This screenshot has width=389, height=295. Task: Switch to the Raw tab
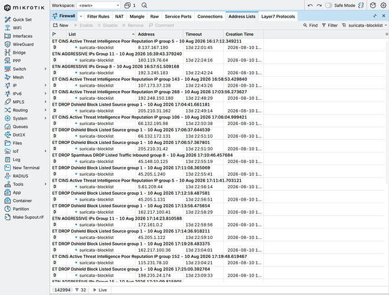coord(154,17)
